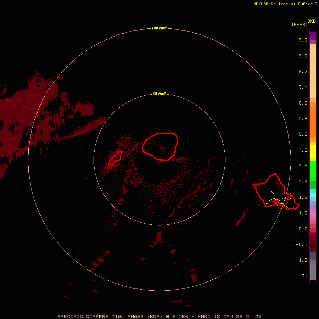
Task: Click the large central red island outline
Action: pyautogui.click(x=160, y=146)
